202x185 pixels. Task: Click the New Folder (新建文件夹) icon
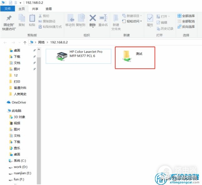coord(116,18)
